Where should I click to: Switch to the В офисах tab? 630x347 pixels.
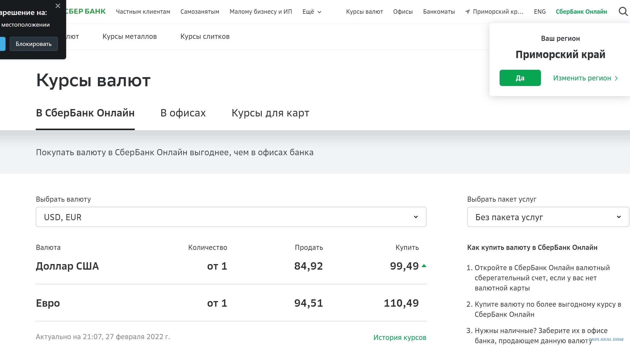coord(183,113)
